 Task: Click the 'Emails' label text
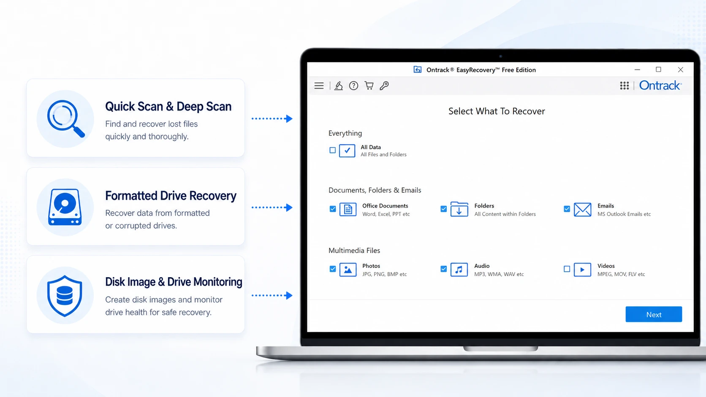606,206
